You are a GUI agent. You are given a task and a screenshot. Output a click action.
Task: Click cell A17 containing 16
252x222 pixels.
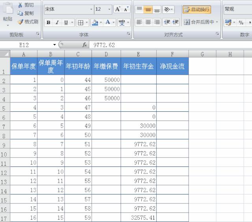(24, 218)
